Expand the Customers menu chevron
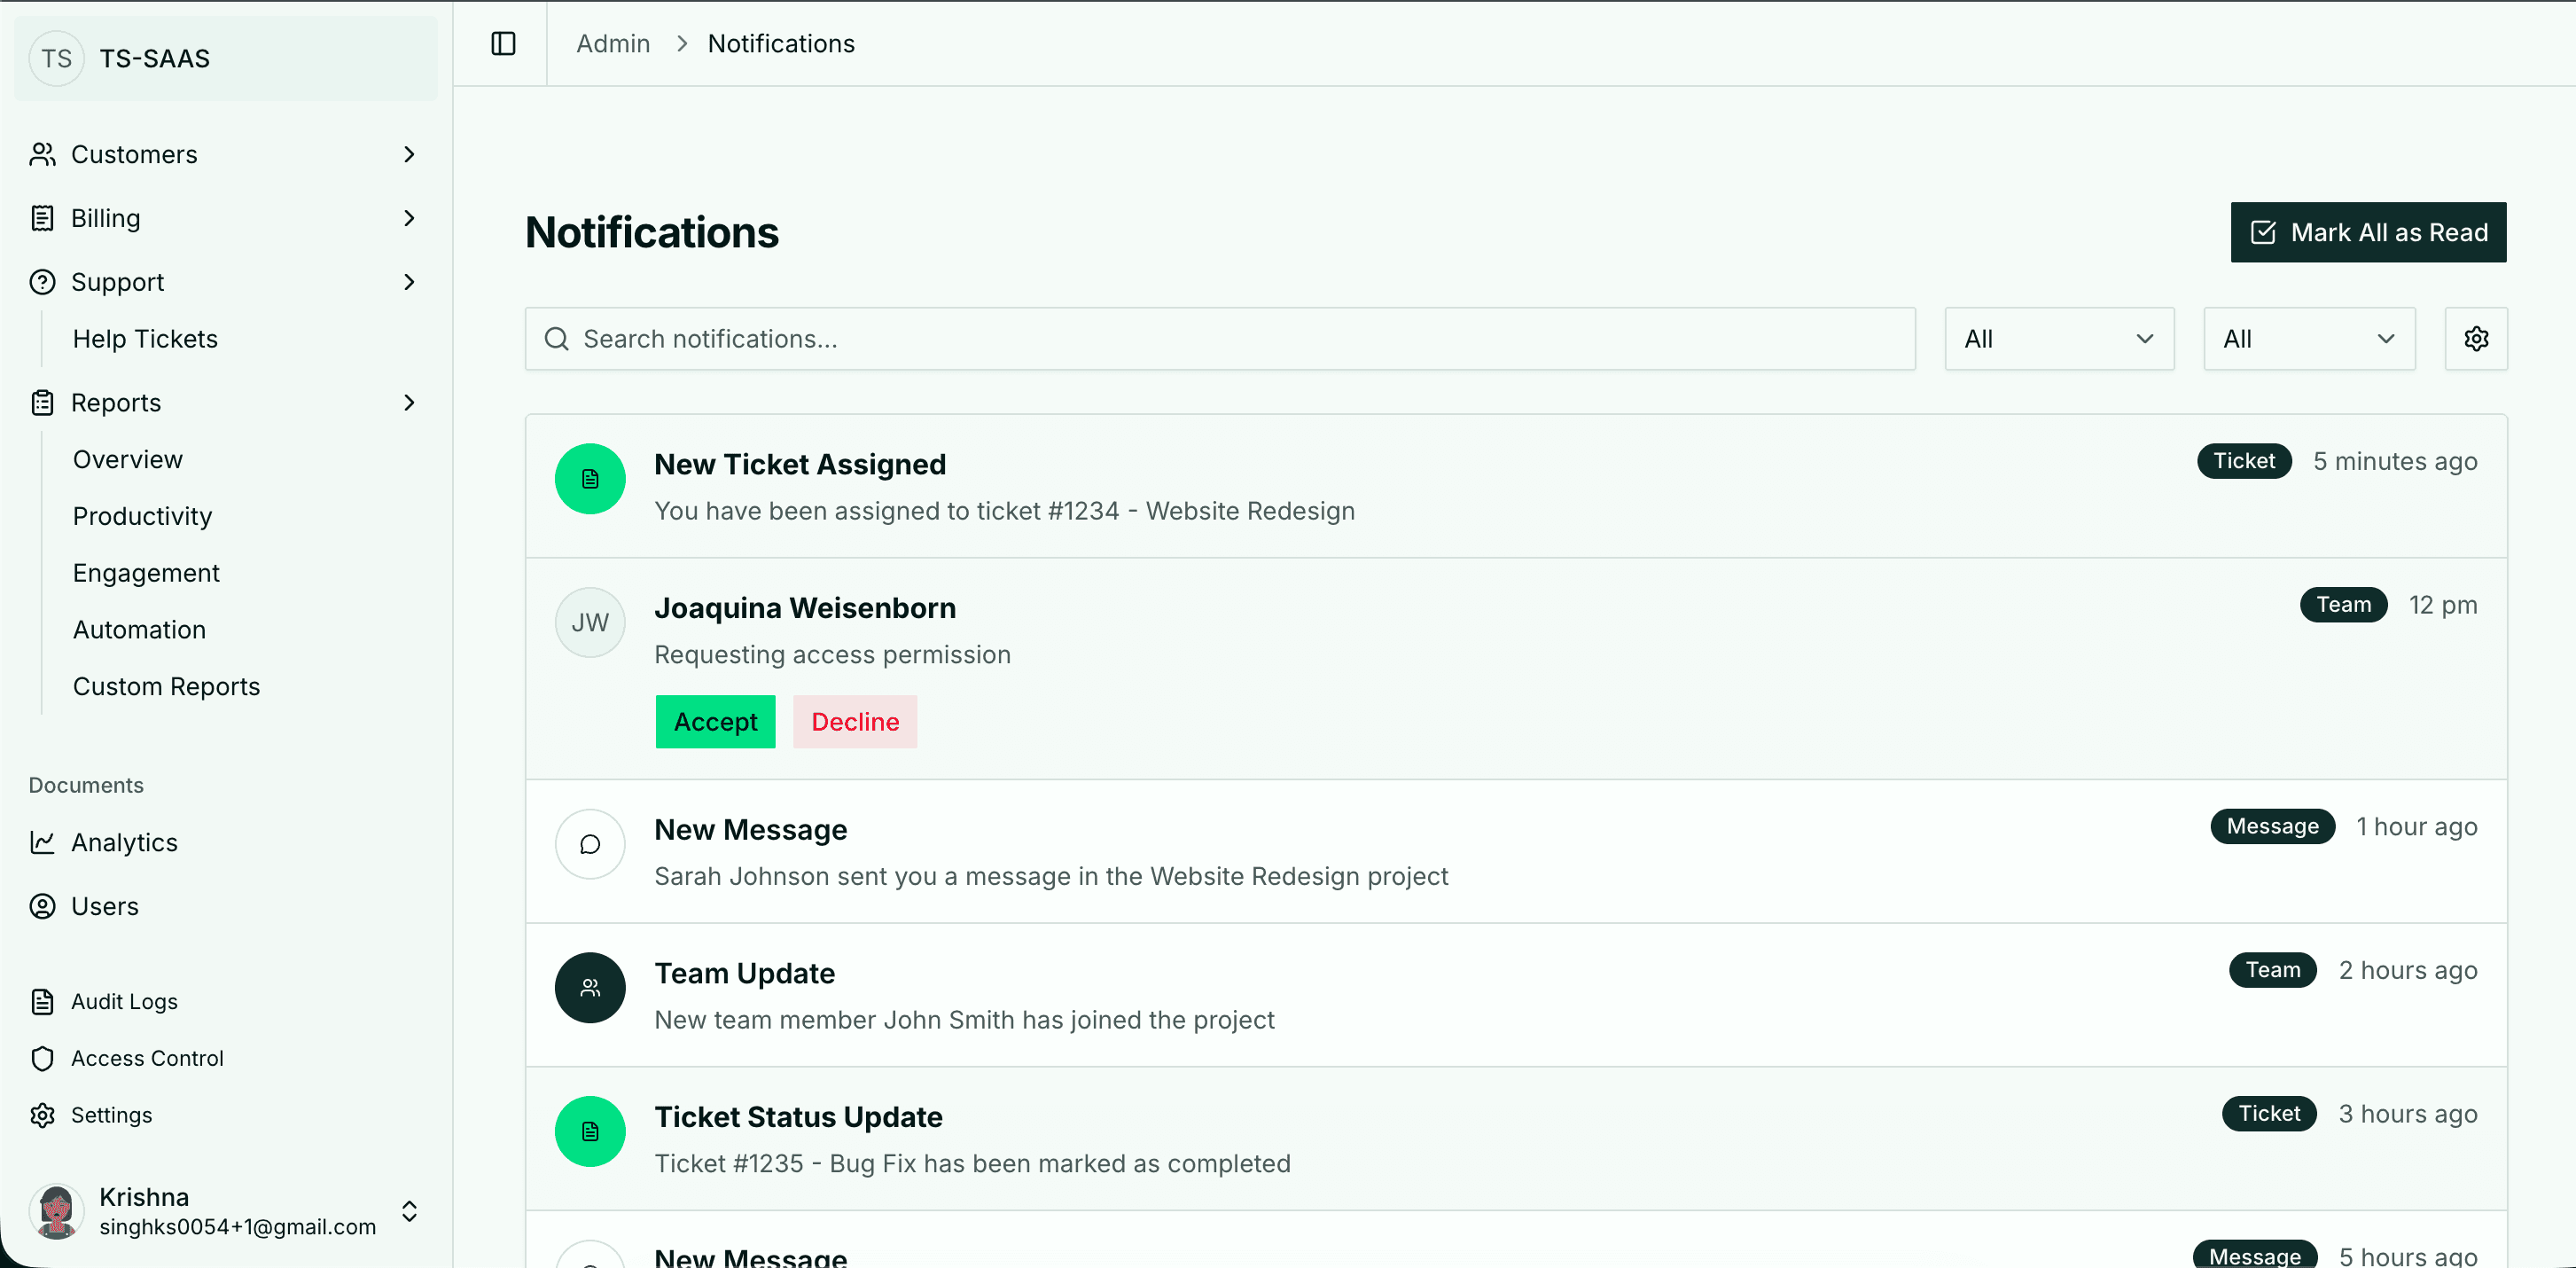 409,154
